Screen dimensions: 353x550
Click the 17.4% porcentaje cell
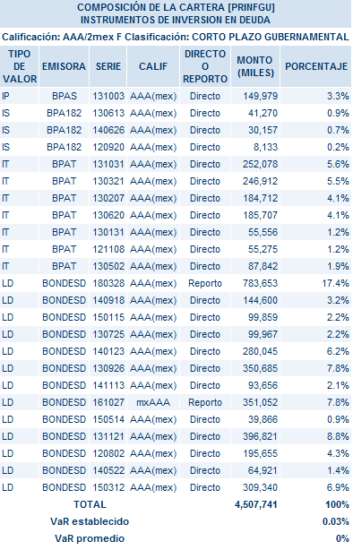335,283
